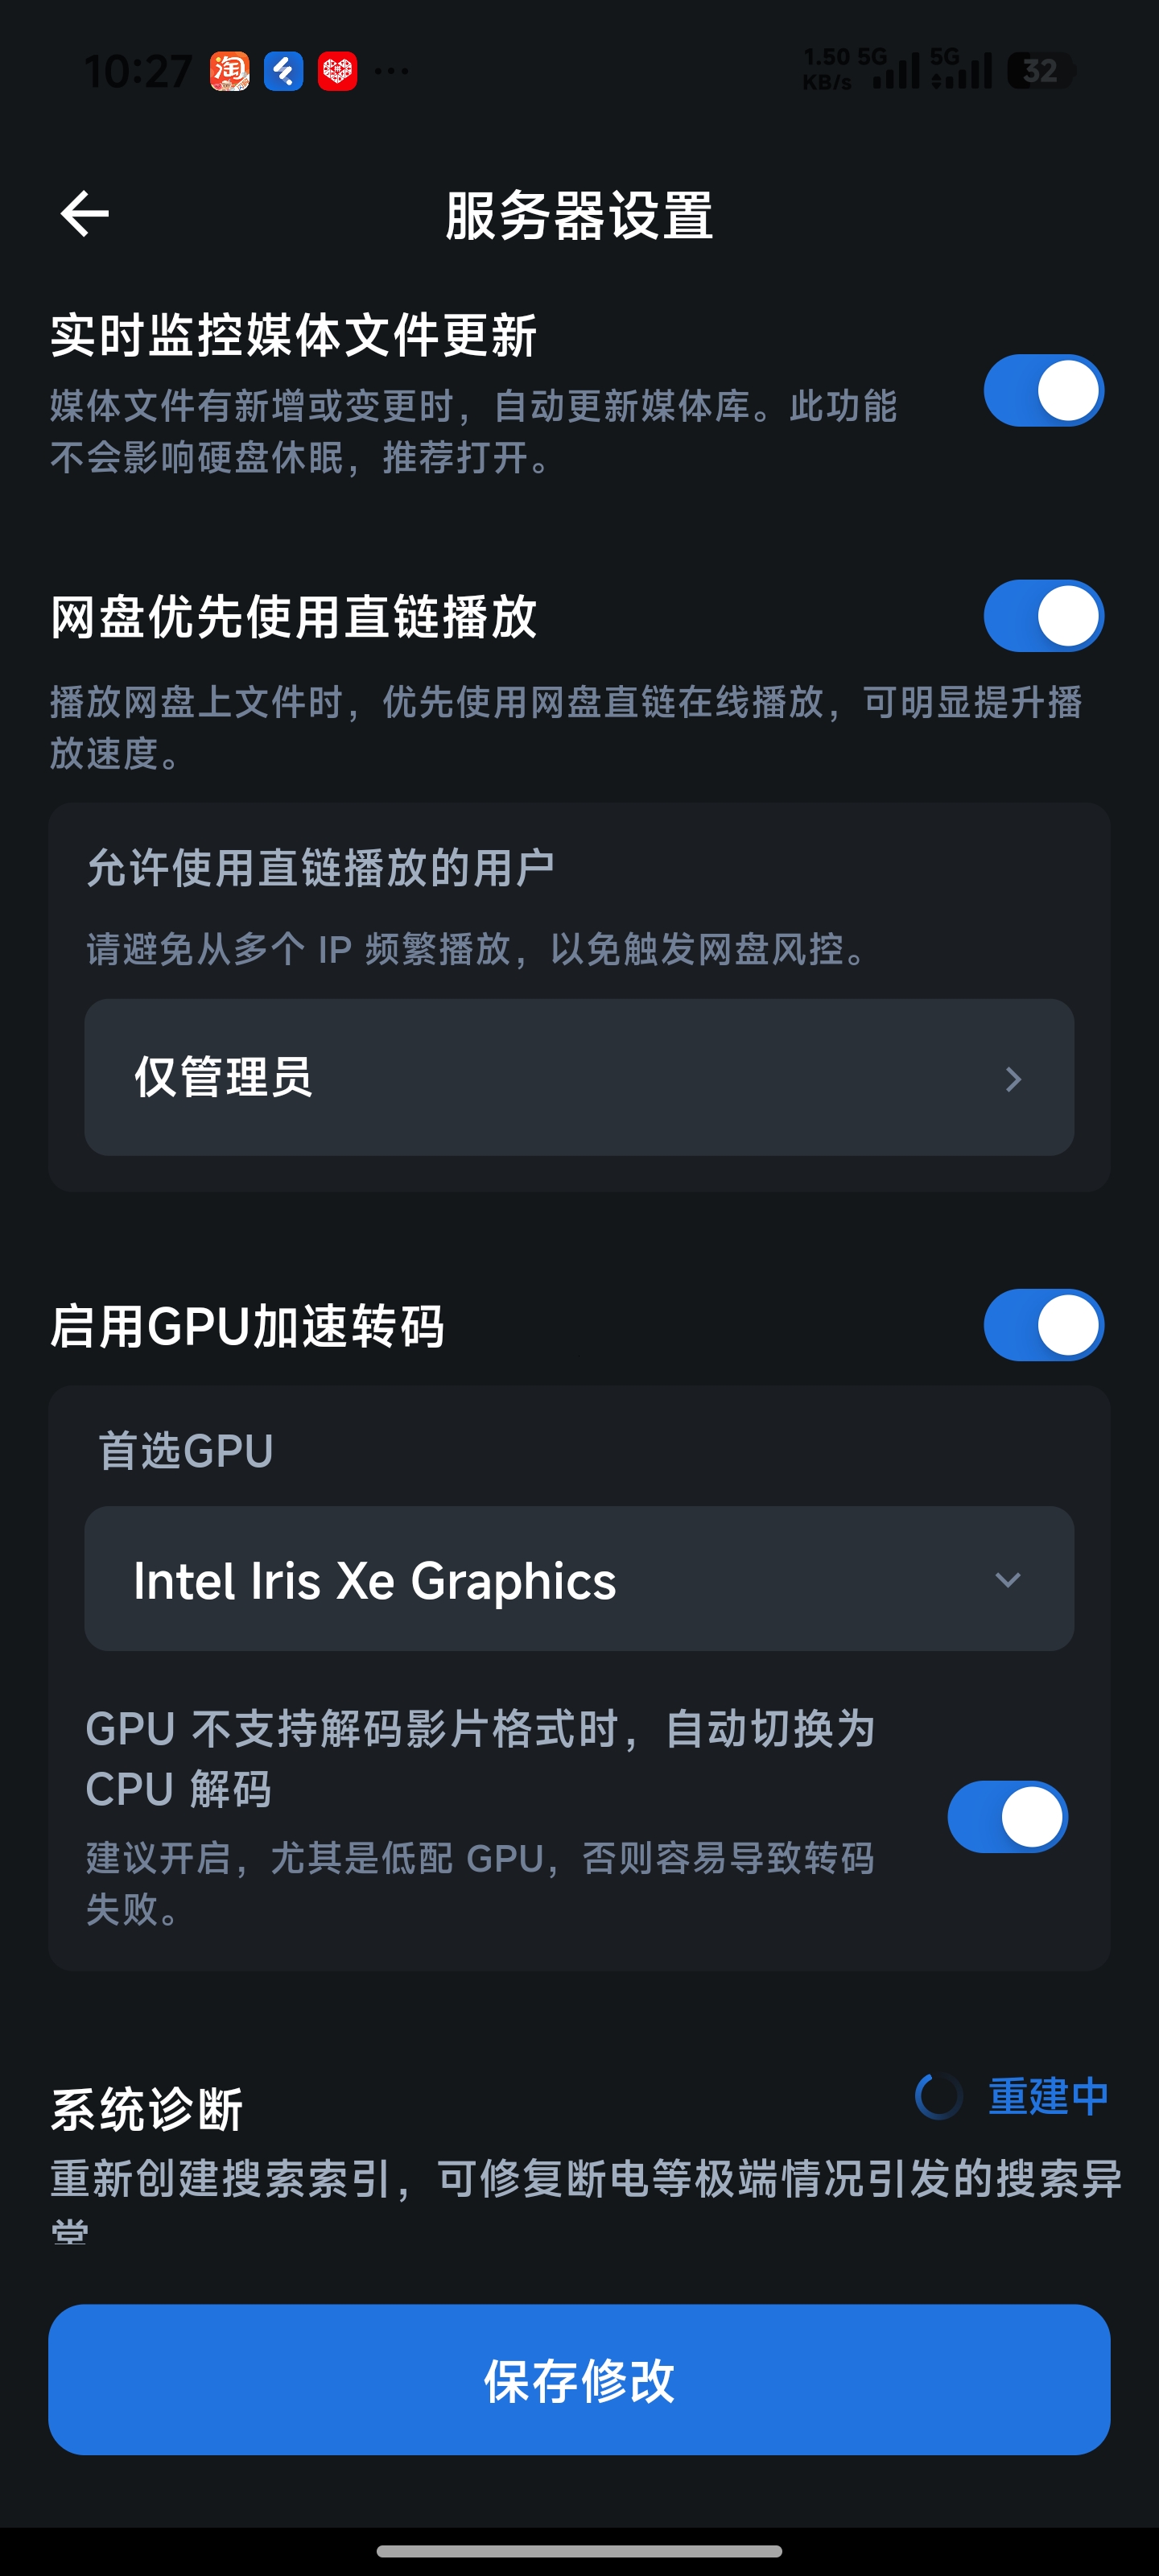Disable 网盘优先使用直链播放 switch
1159x2576 pixels.
(x=1043, y=616)
